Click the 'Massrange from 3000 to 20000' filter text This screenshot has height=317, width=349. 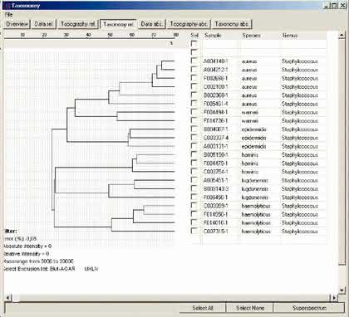pyautogui.click(x=39, y=261)
